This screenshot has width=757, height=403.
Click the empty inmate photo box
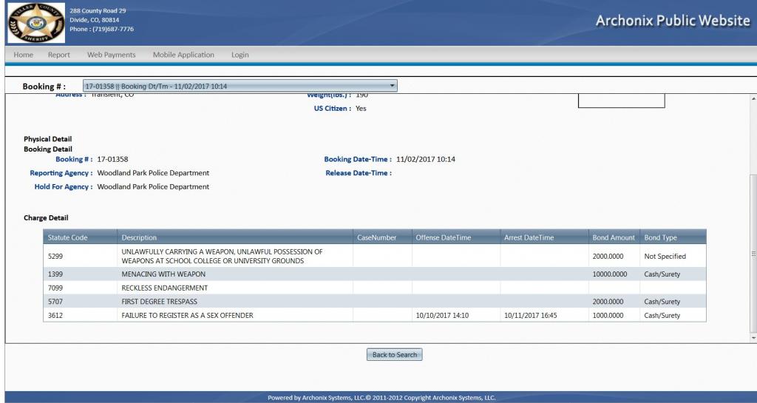click(621, 101)
